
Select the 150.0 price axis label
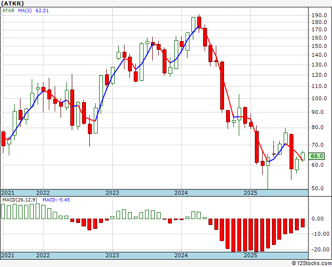click(319, 46)
